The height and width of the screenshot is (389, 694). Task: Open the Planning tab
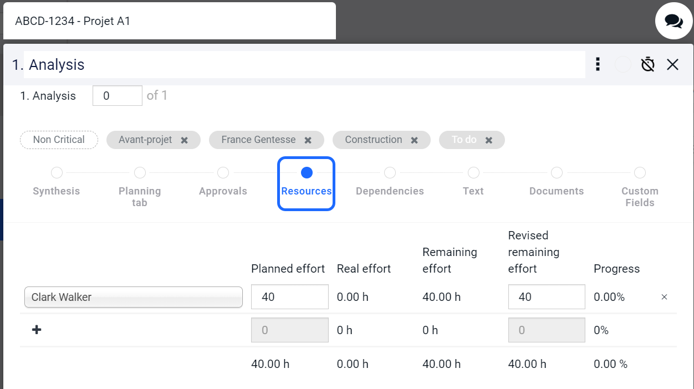pos(140,188)
